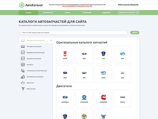Click the blue shield logo below ANDORIA
The height and width of the screenshot is (119, 158).
(x=65, y=116)
